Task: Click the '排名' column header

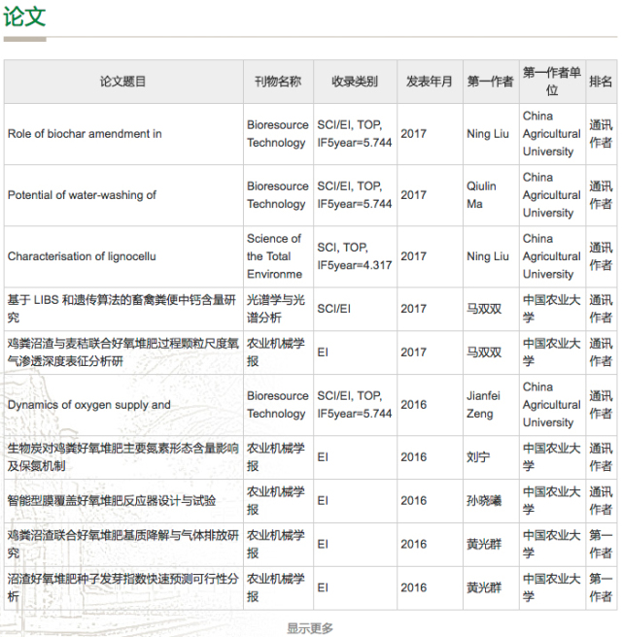Action: (x=601, y=82)
